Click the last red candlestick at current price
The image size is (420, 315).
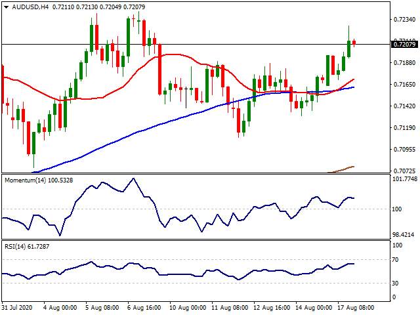pyautogui.click(x=354, y=43)
